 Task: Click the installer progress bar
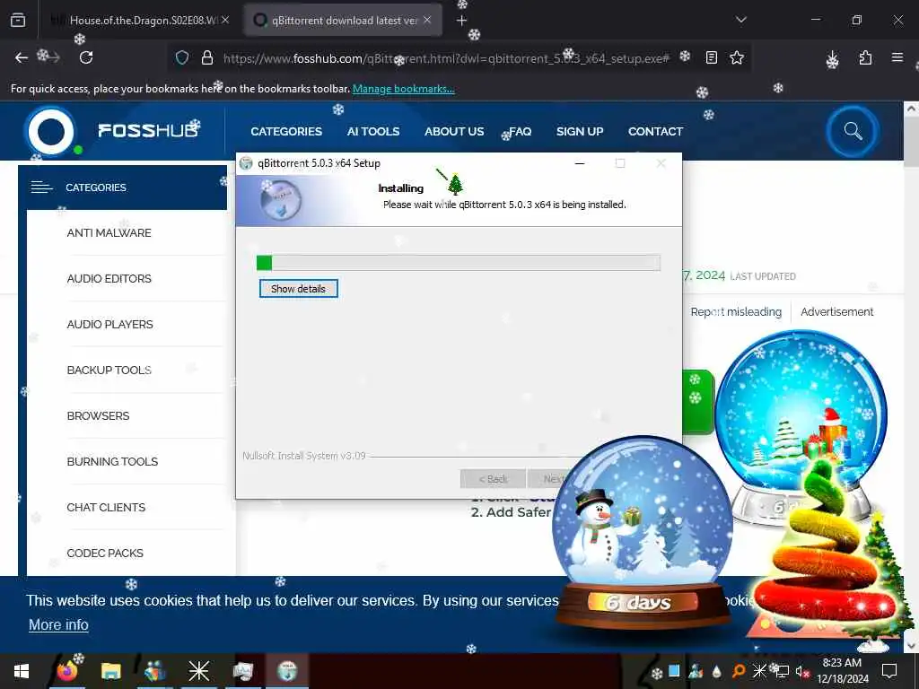click(x=459, y=263)
